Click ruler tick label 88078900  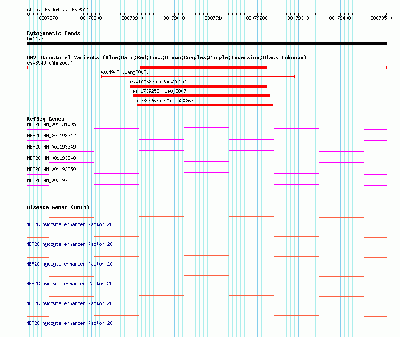point(132,18)
